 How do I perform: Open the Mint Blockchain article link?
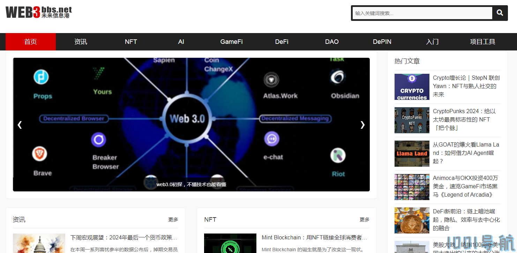click(314, 238)
